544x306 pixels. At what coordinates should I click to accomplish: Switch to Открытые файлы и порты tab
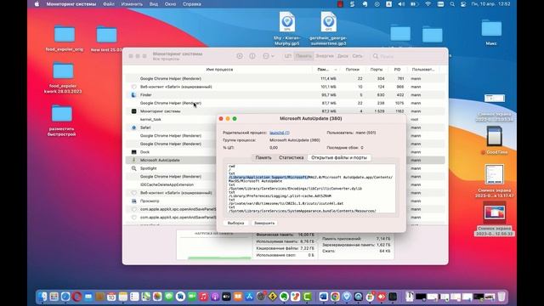coord(339,157)
